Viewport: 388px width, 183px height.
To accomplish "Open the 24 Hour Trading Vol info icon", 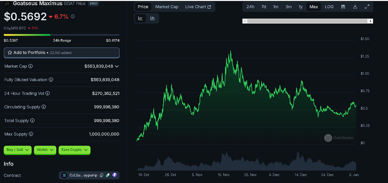I will tap(47, 94).
